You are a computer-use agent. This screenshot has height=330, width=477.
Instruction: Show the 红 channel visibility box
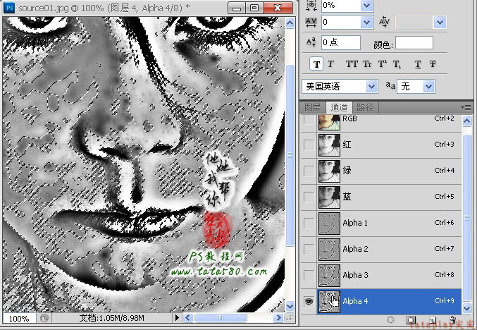309,145
